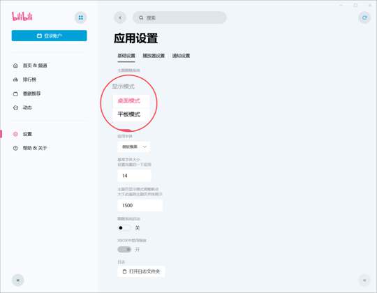Click the bilibili logo in sidebar

click(x=22, y=16)
